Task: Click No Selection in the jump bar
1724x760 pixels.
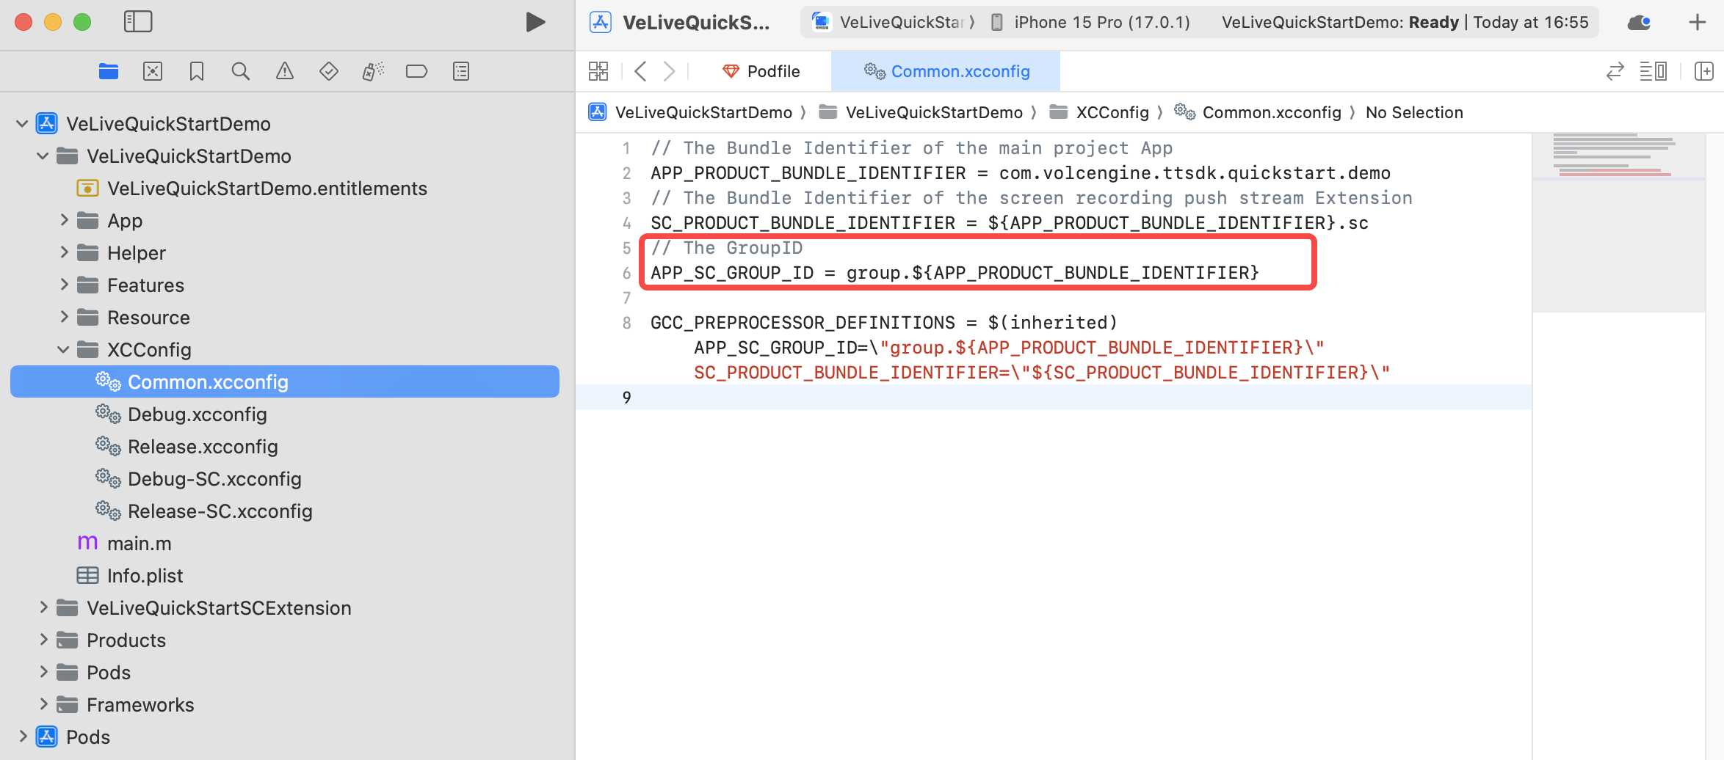Action: (1414, 112)
